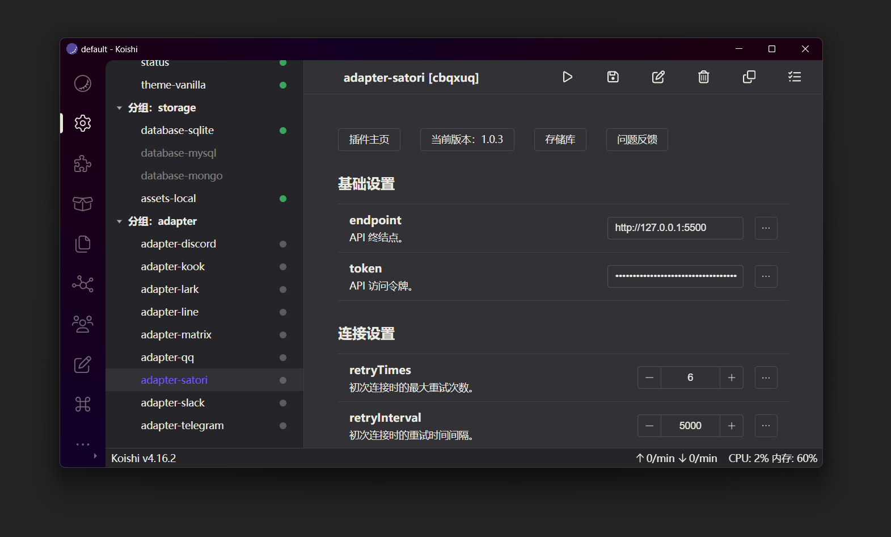Toggle status dot of adapter-slack

(x=283, y=403)
